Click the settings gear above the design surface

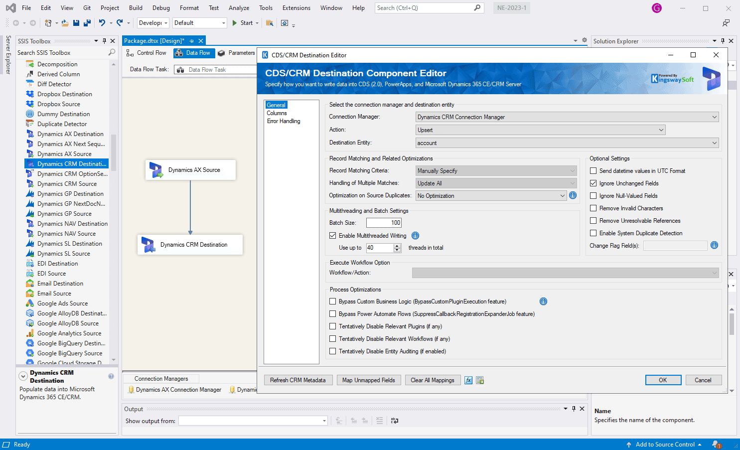584,40
